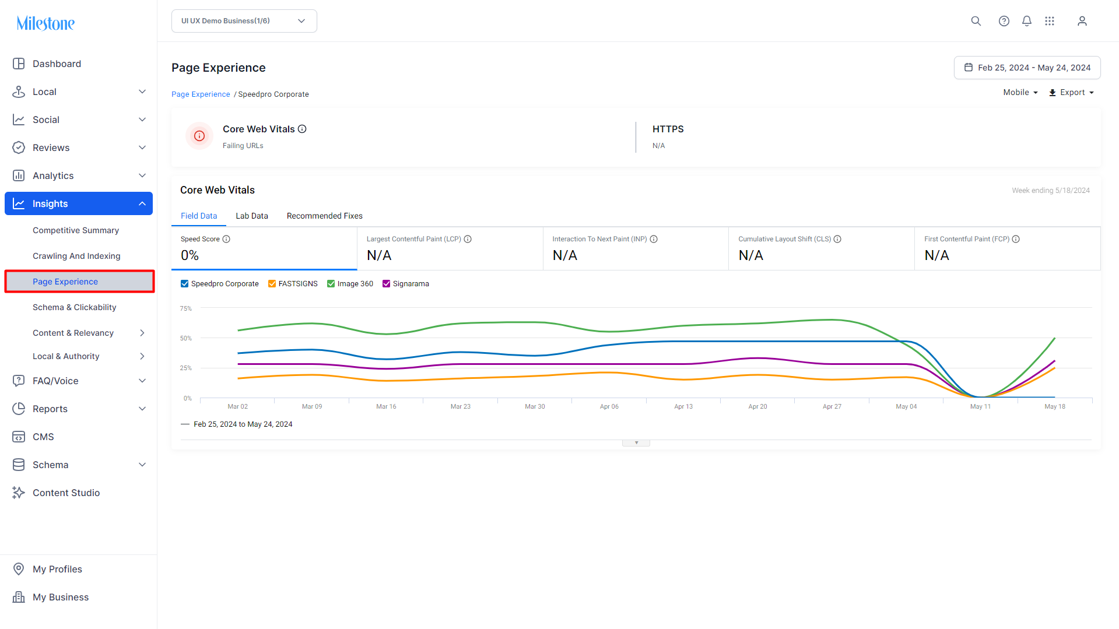Click the help question mark icon
The height and width of the screenshot is (629, 1119).
pos(1004,21)
